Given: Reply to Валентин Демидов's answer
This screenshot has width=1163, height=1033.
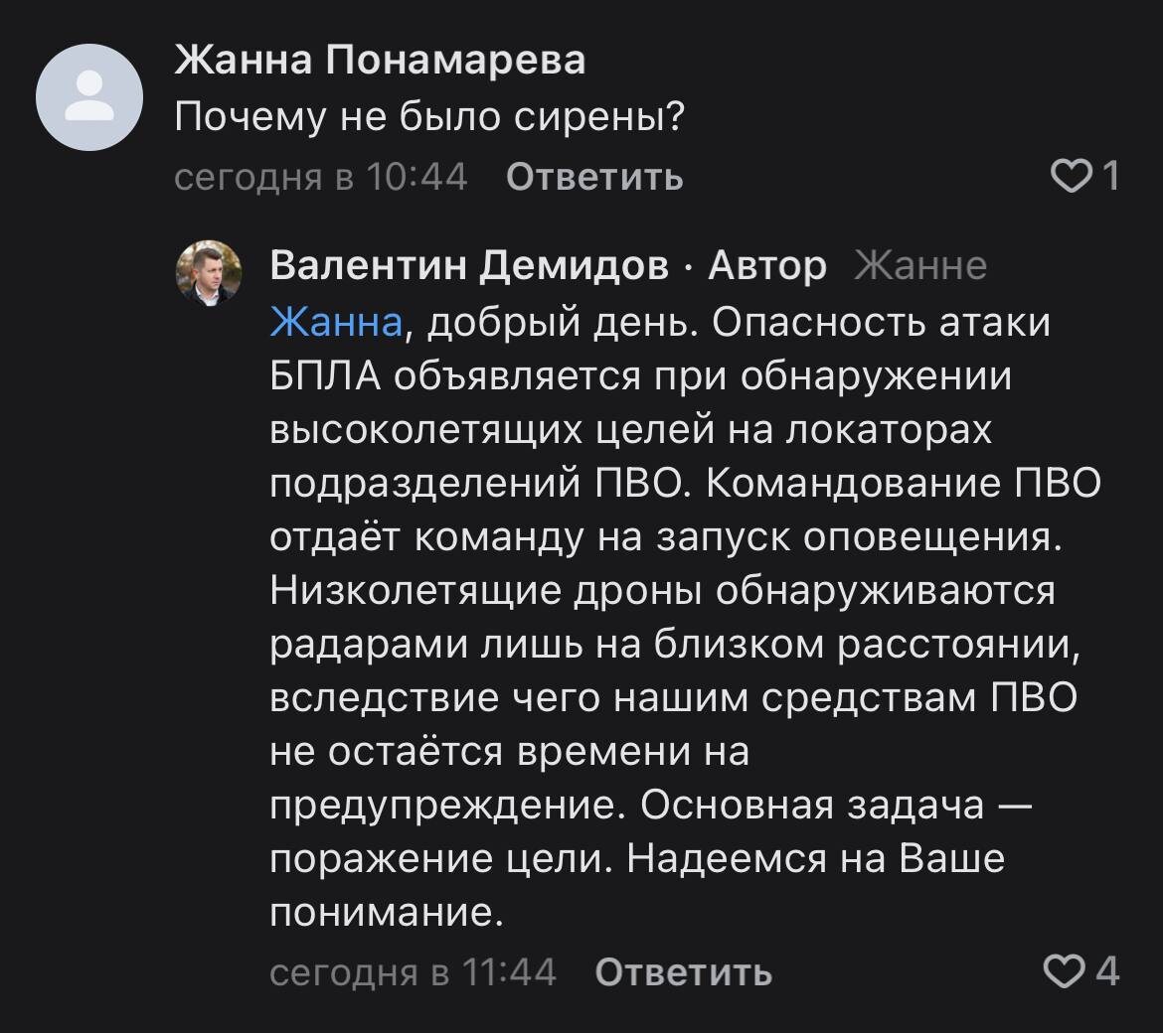Looking at the screenshot, I should 683,971.
